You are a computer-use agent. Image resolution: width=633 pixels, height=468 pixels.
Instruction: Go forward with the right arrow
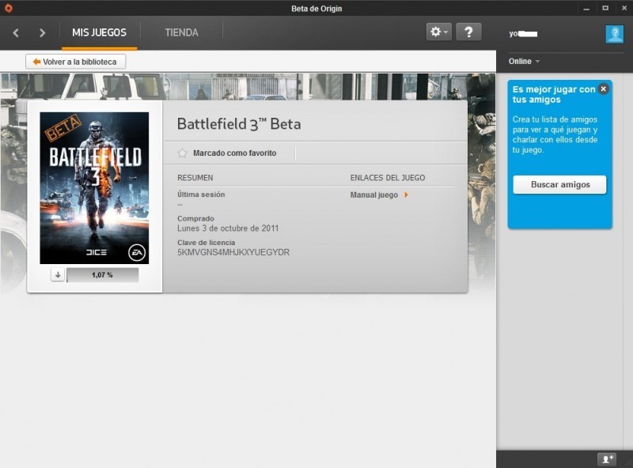(42, 32)
